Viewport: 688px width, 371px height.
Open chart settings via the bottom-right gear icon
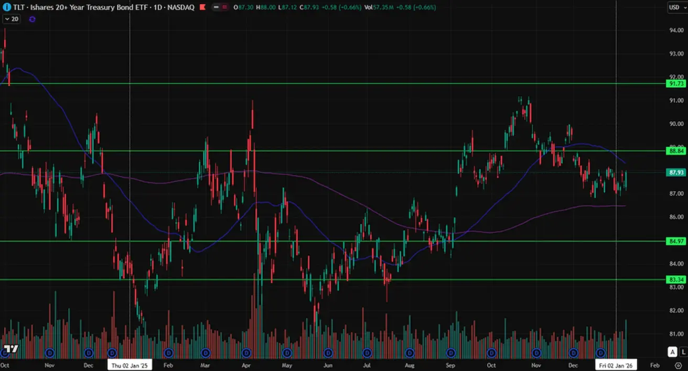click(x=678, y=365)
